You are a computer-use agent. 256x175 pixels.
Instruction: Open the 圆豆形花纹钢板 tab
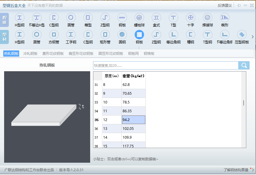pos(111,54)
